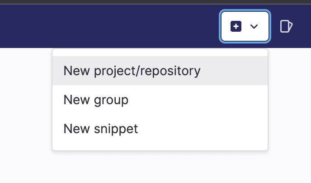
Task: Close the menu with the dropdown caret
Action: 254,27
